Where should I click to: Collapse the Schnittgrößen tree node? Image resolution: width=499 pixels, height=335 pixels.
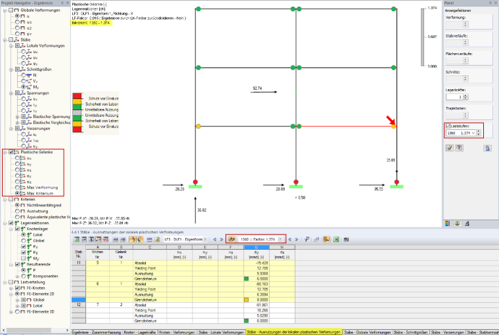11,69
